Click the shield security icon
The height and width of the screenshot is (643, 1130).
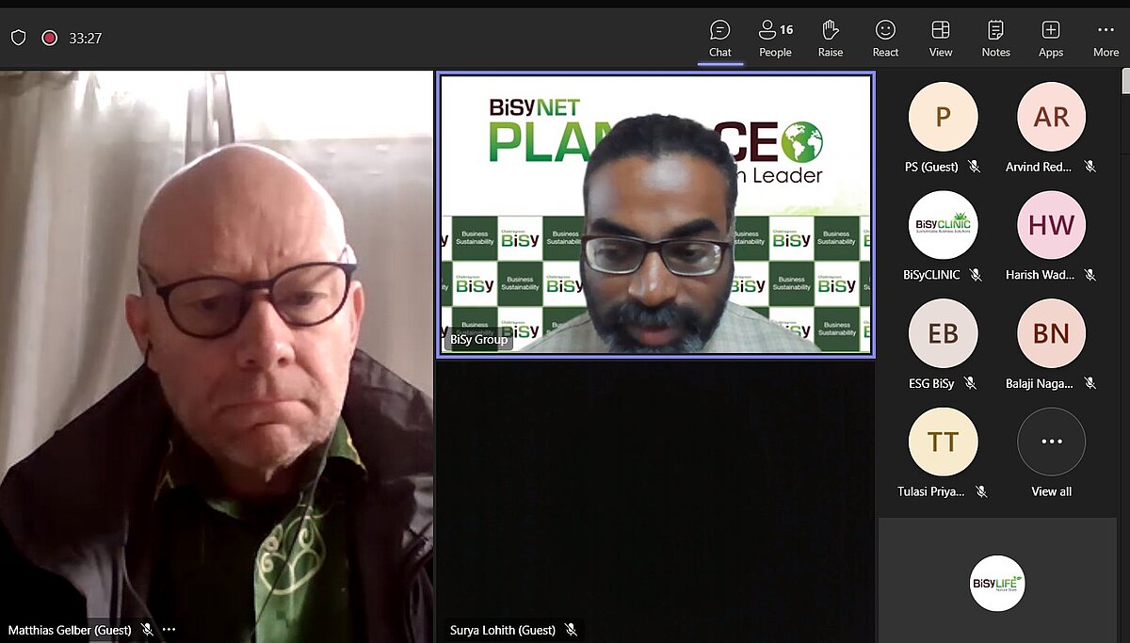click(x=19, y=38)
